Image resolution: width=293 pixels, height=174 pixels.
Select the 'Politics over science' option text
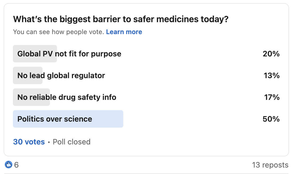[55, 119]
